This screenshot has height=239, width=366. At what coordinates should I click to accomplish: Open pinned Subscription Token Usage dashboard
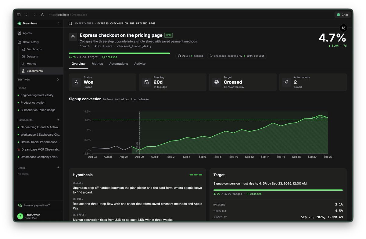click(x=38, y=110)
